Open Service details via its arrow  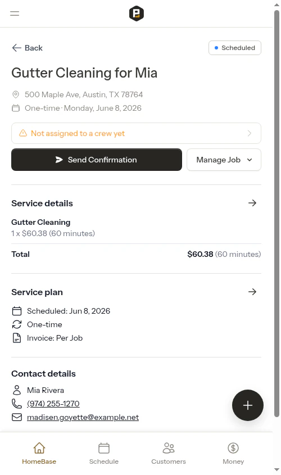(x=252, y=203)
